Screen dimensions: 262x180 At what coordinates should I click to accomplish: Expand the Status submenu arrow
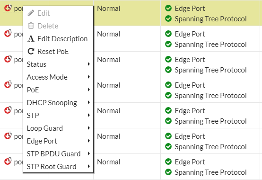[89, 64]
